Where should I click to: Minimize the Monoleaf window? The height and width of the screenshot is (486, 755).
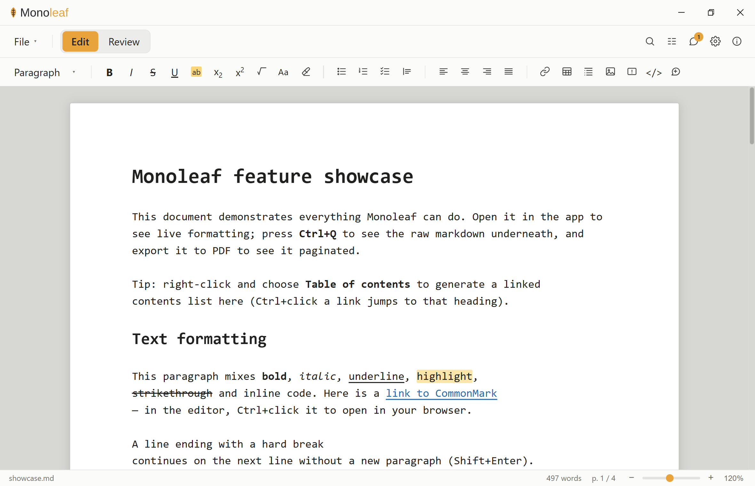pos(681,12)
